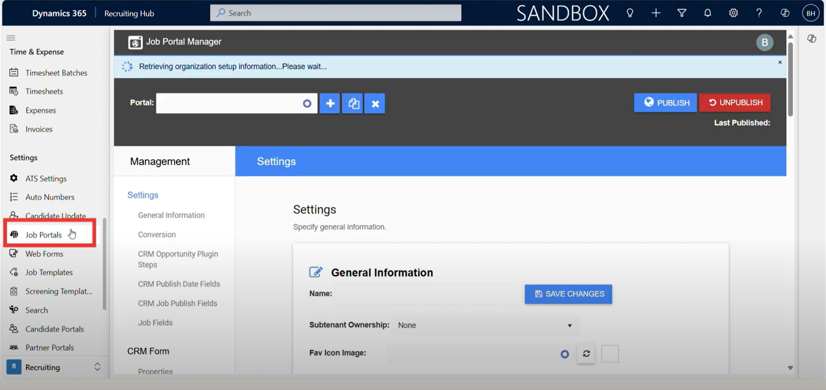826x390 pixels.
Task: Open the Copilot side pane icon
Action: [x=812, y=39]
